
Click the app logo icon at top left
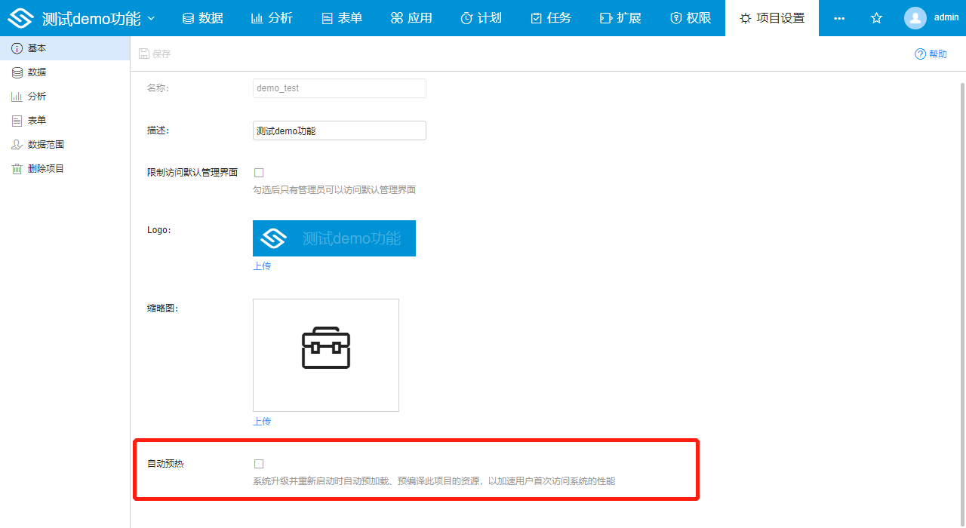[x=20, y=17]
